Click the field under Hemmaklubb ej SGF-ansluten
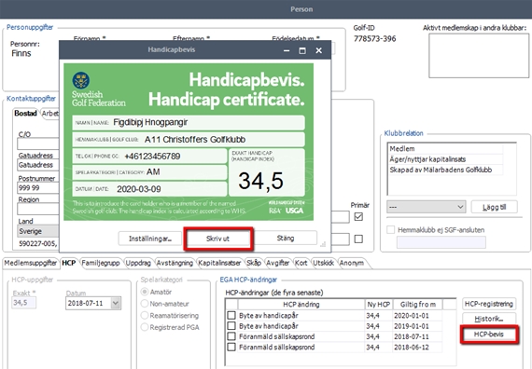This screenshot has width=532, height=369. click(x=441, y=242)
